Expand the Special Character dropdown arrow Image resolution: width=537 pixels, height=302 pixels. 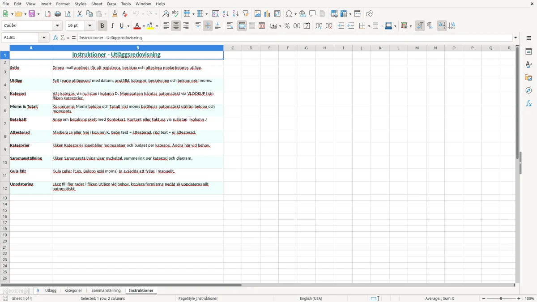point(296,14)
